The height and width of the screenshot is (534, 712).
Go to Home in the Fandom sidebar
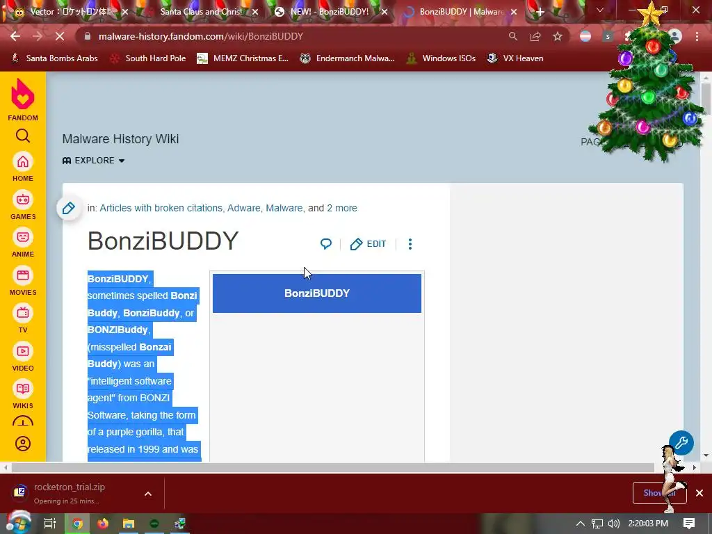23,167
